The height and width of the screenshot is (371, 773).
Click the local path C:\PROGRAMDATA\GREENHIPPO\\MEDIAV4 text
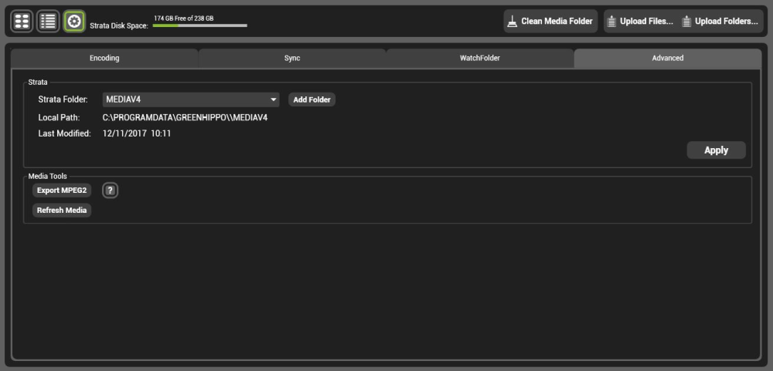coord(185,118)
